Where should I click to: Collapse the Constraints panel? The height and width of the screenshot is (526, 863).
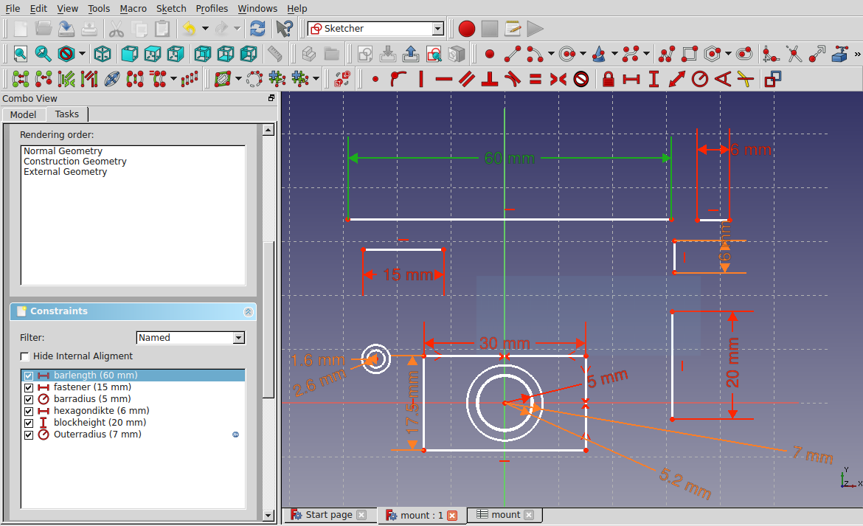(249, 312)
